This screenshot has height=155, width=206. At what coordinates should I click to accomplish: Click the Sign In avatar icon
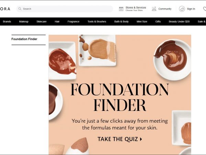(x=182, y=9)
